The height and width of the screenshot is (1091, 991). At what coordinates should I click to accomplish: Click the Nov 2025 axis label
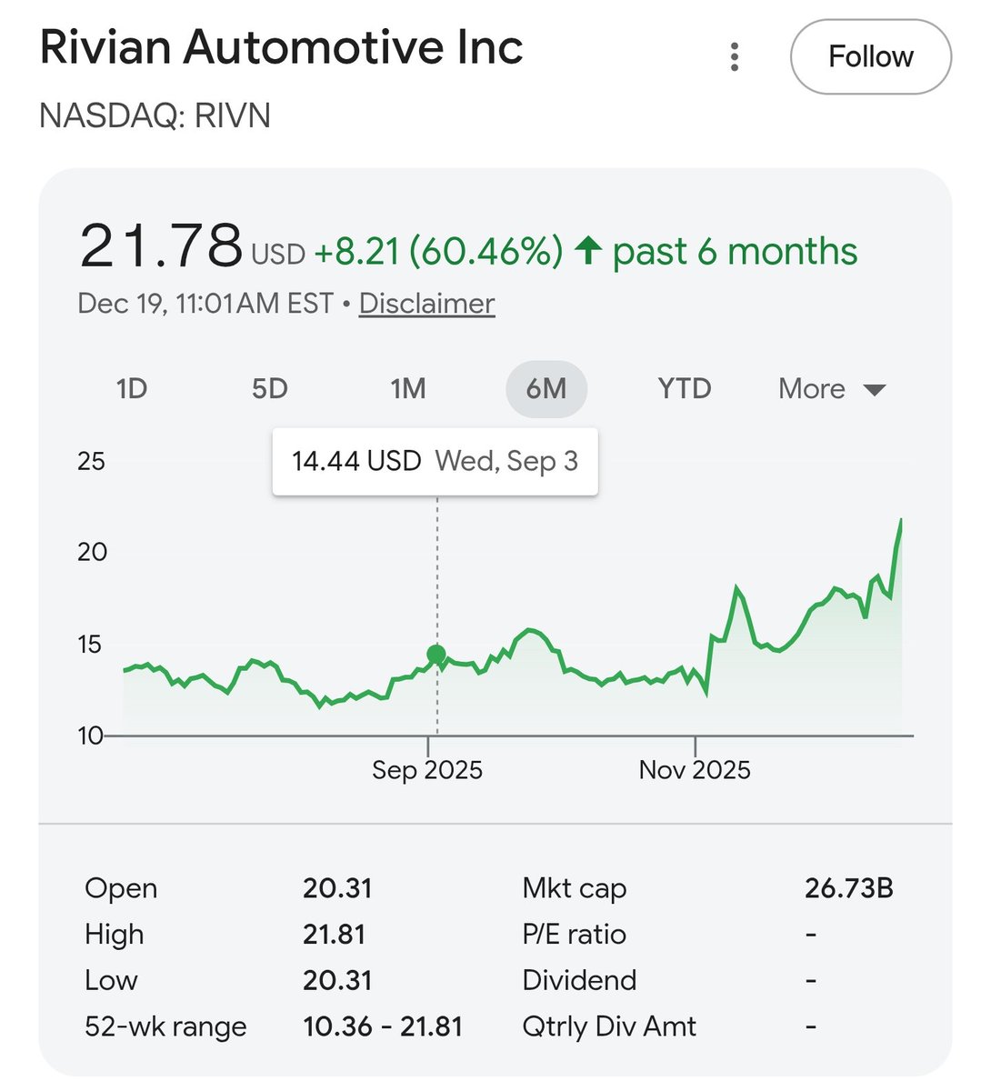pos(695,769)
